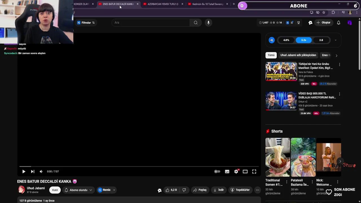
Task: Select the 2.8 score pill
Action: click(321, 40)
